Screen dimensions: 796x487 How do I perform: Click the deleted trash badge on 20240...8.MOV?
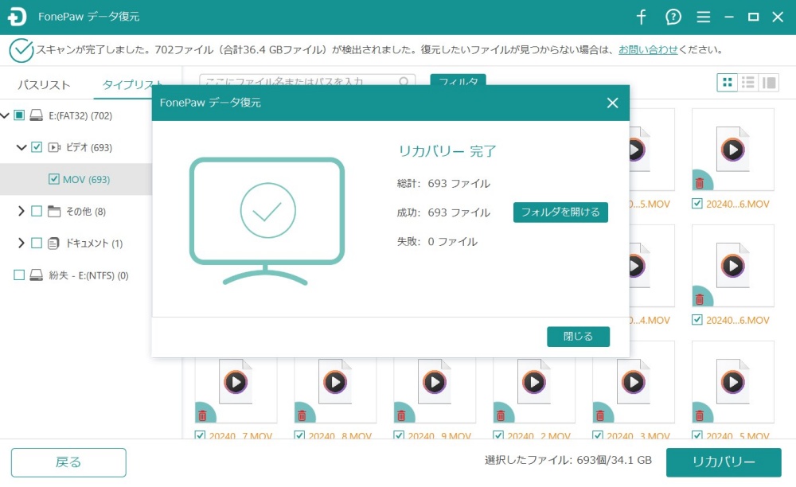click(303, 414)
